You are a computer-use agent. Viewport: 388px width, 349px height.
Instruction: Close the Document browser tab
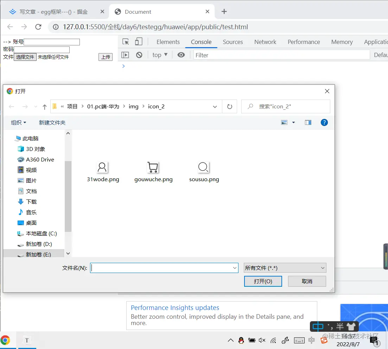click(x=207, y=11)
